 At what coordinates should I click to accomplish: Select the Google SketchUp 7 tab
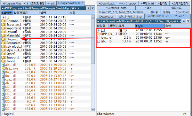pyautogui.click(x=70, y=3)
